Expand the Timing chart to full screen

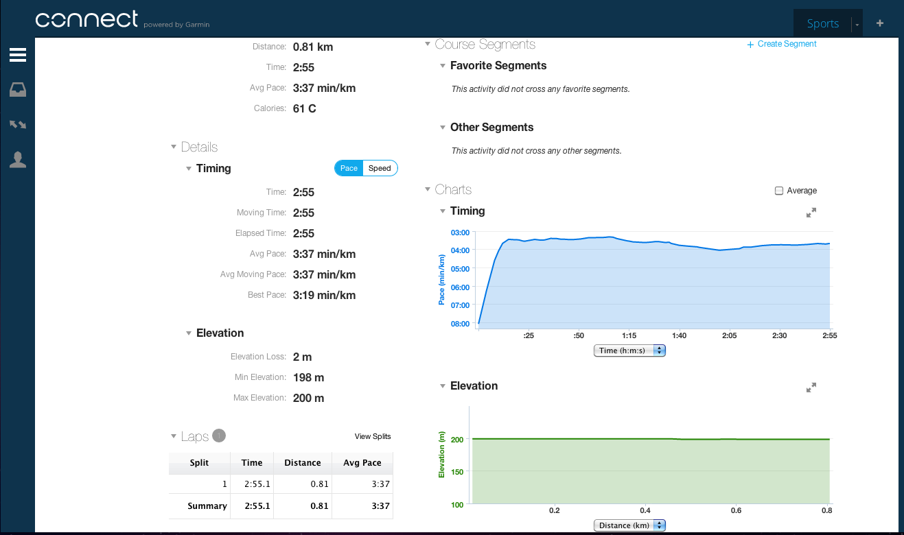pyautogui.click(x=811, y=213)
